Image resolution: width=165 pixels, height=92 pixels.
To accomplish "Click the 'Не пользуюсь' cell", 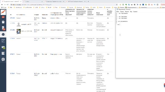I will [x=100, y=30].
